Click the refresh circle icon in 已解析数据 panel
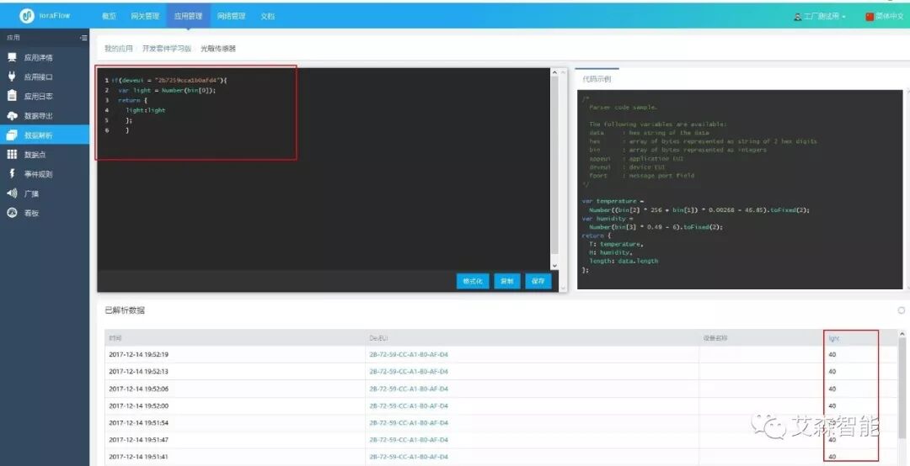The image size is (910, 466). pos(902,310)
